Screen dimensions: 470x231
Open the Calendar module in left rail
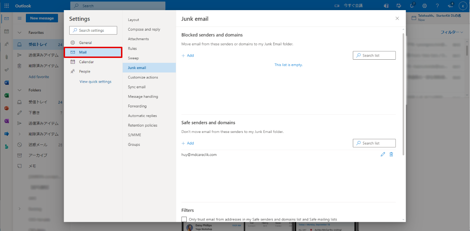point(6,31)
